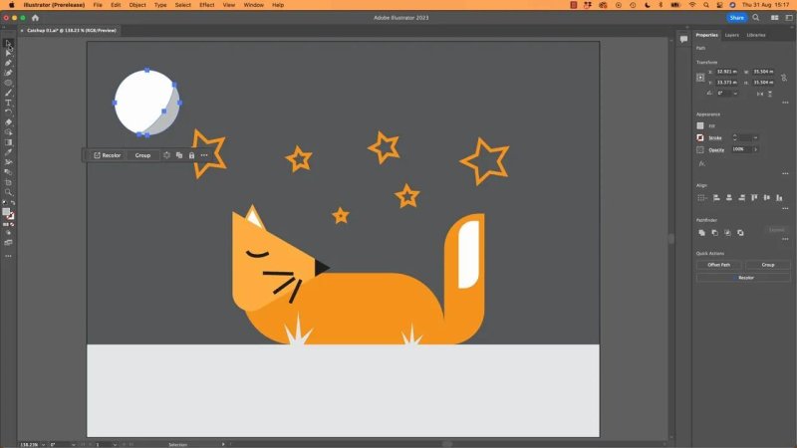Select the Eraser tool
This screenshot has height=448, width=797.
coord(8,122)
